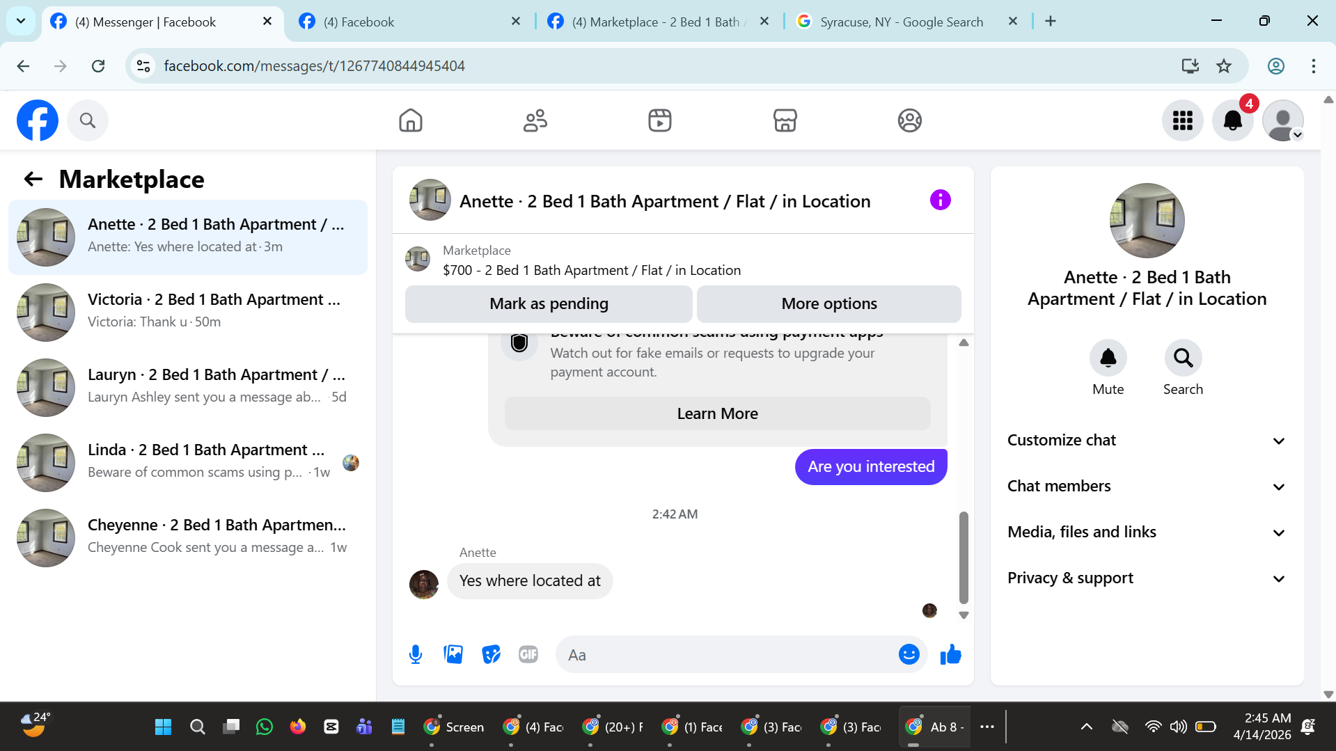Open the Groups icon in top navigation
The width and height of the screenshot is (1336, 751).
pos(909,120)
